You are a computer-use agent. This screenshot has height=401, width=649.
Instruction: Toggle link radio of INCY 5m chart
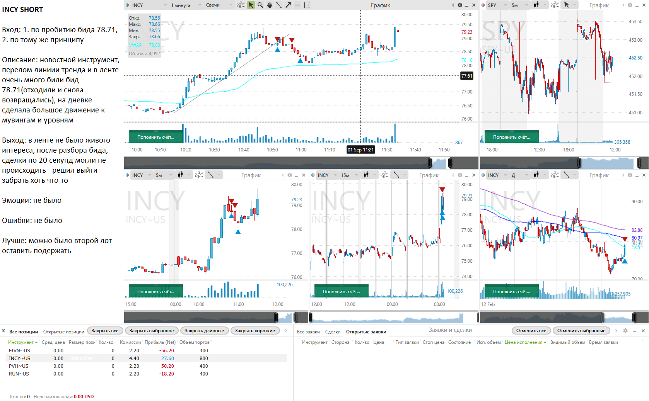pyautogui.click(x=127, y=175)
